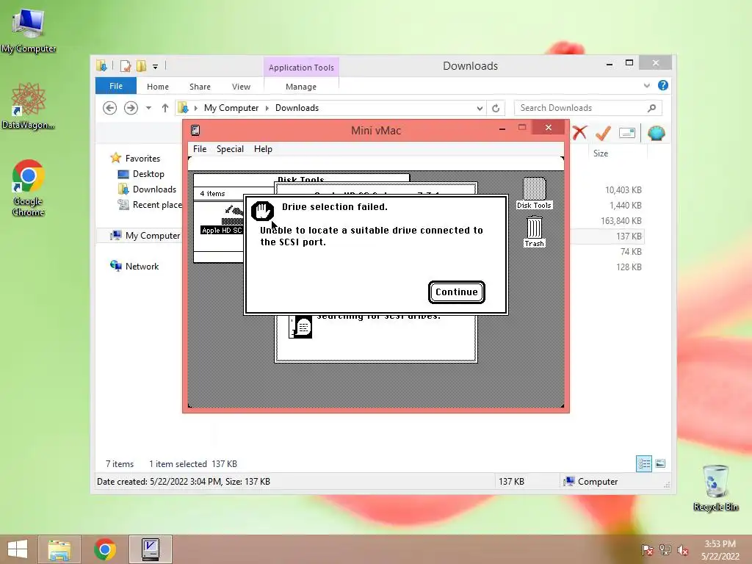Open Explorer help question mark
The width and height of the screenshot is (752, 564).
pos(663,85)
